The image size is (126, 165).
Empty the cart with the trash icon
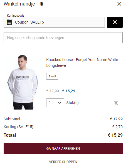(41, 4)
